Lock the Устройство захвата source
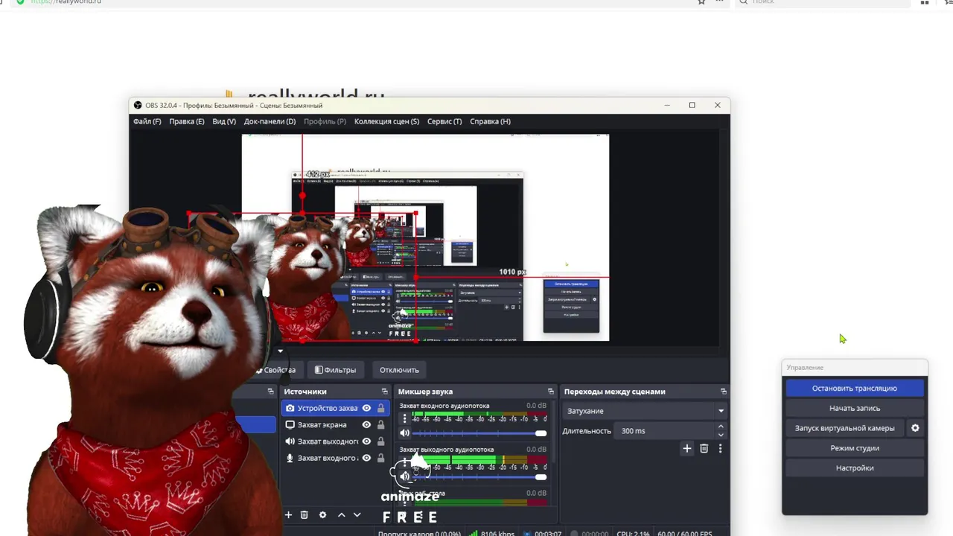This screenshot has height=536, width=953. coord(380,408)
